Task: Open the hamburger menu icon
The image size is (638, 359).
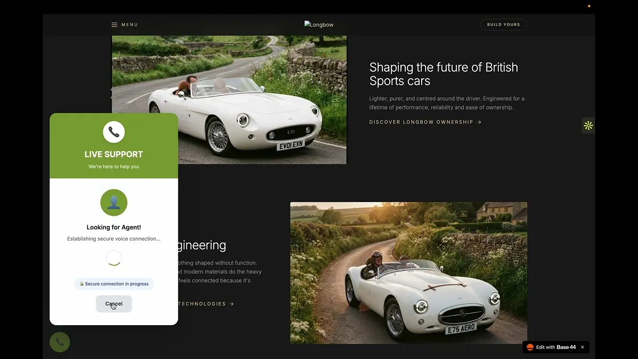Action: pos(114,25)
